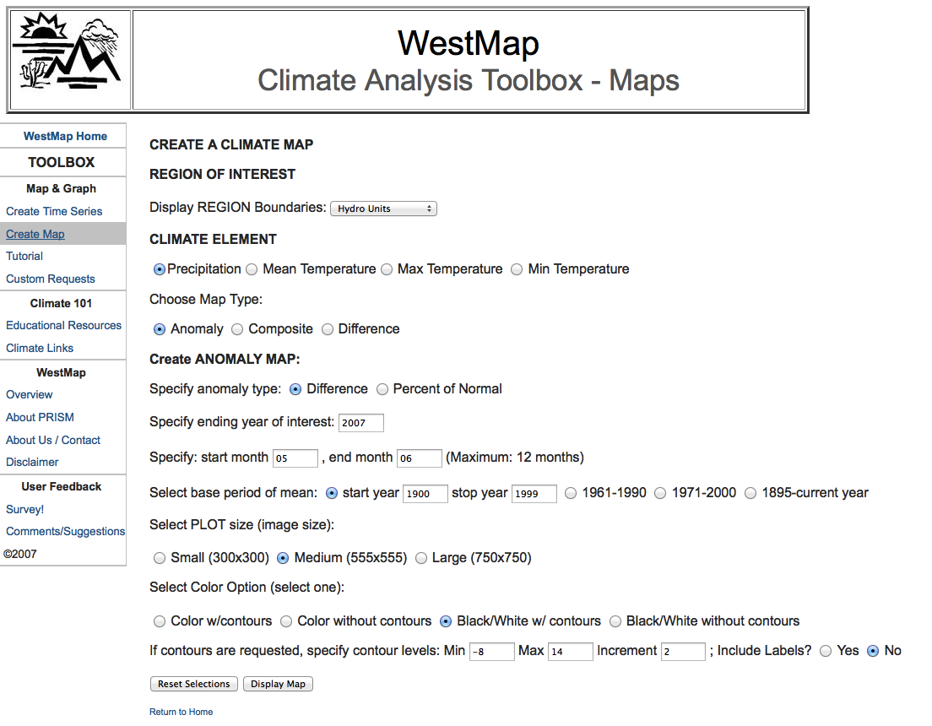This screenshot has width=932, height=726.
Task: Choose the 1971-2000 base period
Action: [x=660, y=493]
